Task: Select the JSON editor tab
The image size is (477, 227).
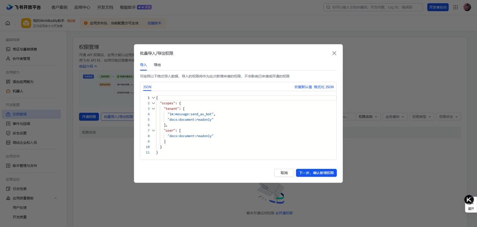Action: point(147,87)
